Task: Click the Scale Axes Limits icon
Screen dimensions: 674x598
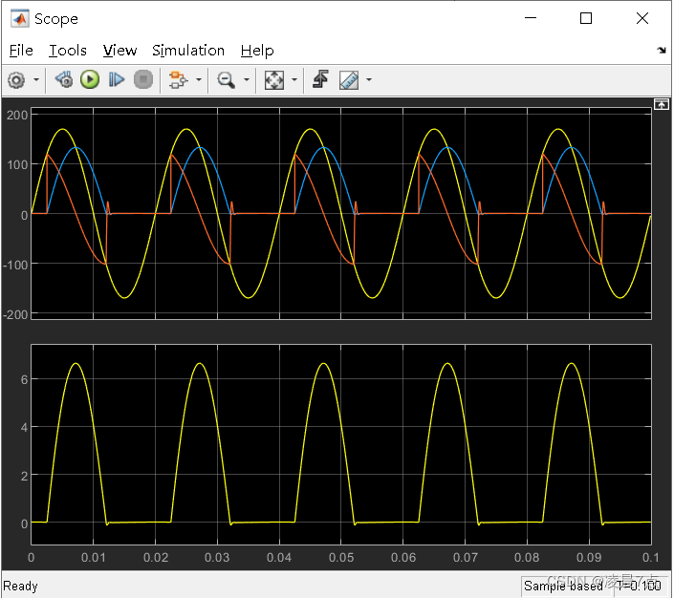Action: tap(273, 80)
